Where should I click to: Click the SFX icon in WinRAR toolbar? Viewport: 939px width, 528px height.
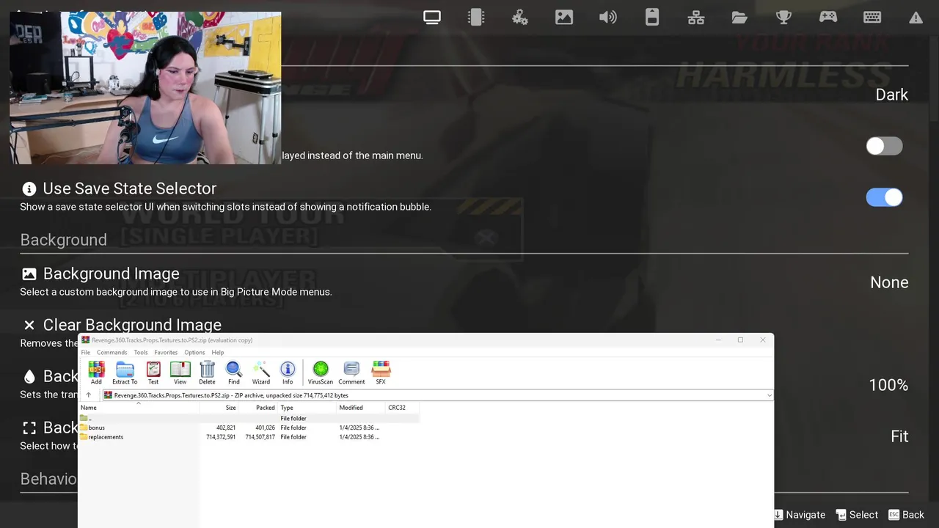point(381,373)
